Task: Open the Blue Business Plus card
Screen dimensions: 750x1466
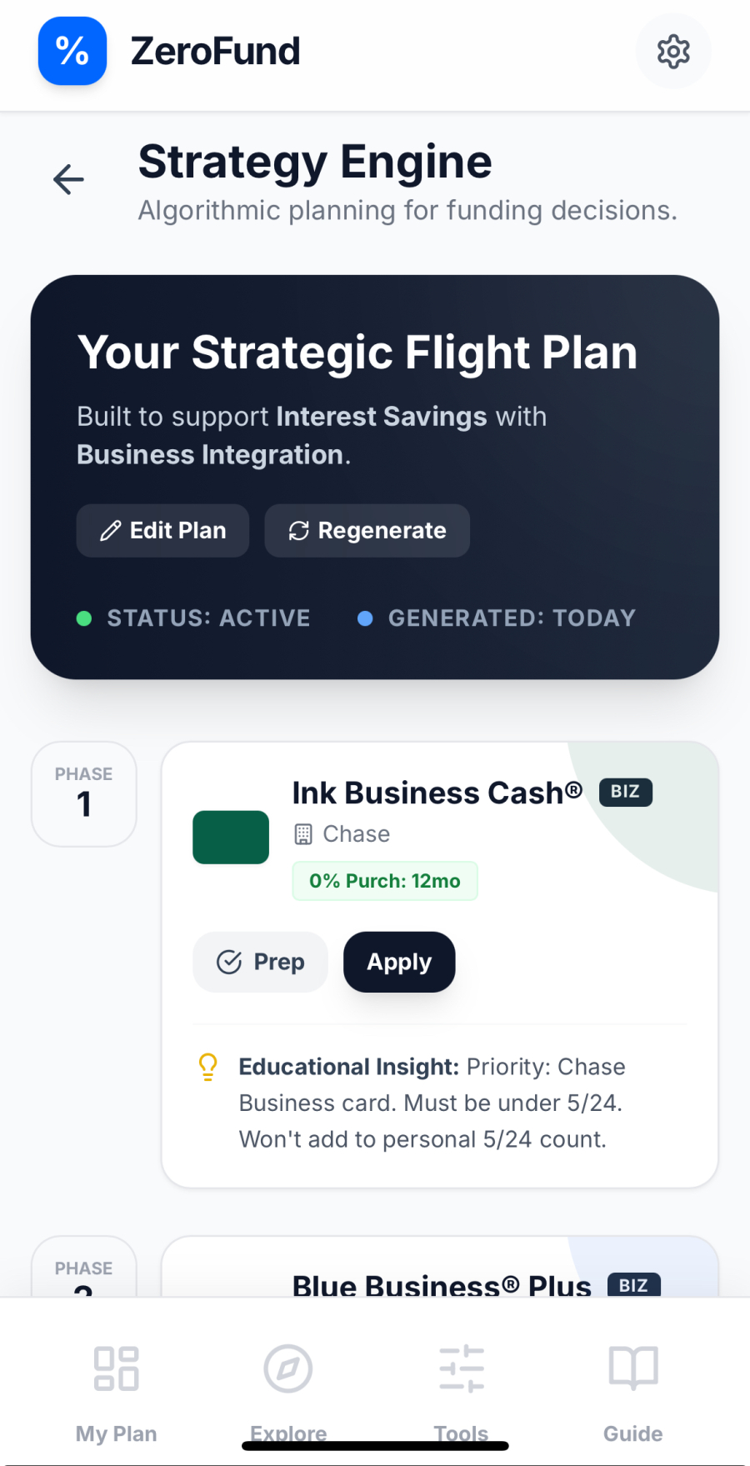Action: (442, 1283)
